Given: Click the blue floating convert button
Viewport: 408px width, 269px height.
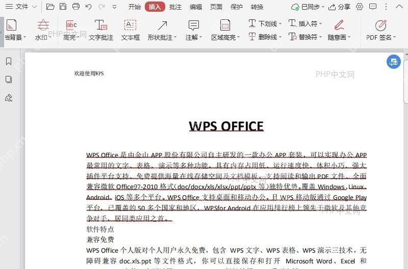Looking at the screenshot, I should (x=393, y=62).
